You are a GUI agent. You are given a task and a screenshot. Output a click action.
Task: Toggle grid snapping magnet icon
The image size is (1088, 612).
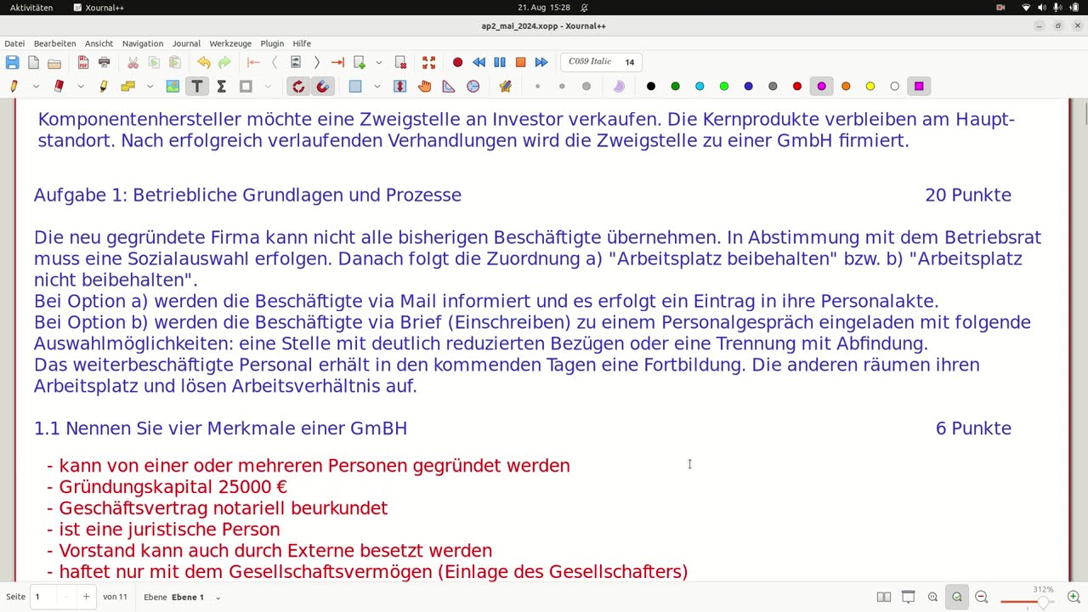[x=323, y=86]
